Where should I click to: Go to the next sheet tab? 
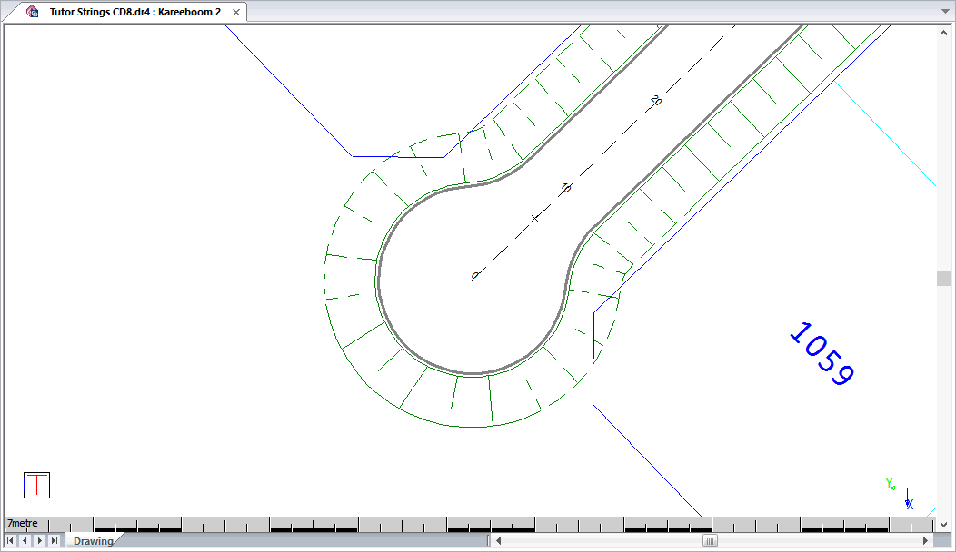coord(39,541)
